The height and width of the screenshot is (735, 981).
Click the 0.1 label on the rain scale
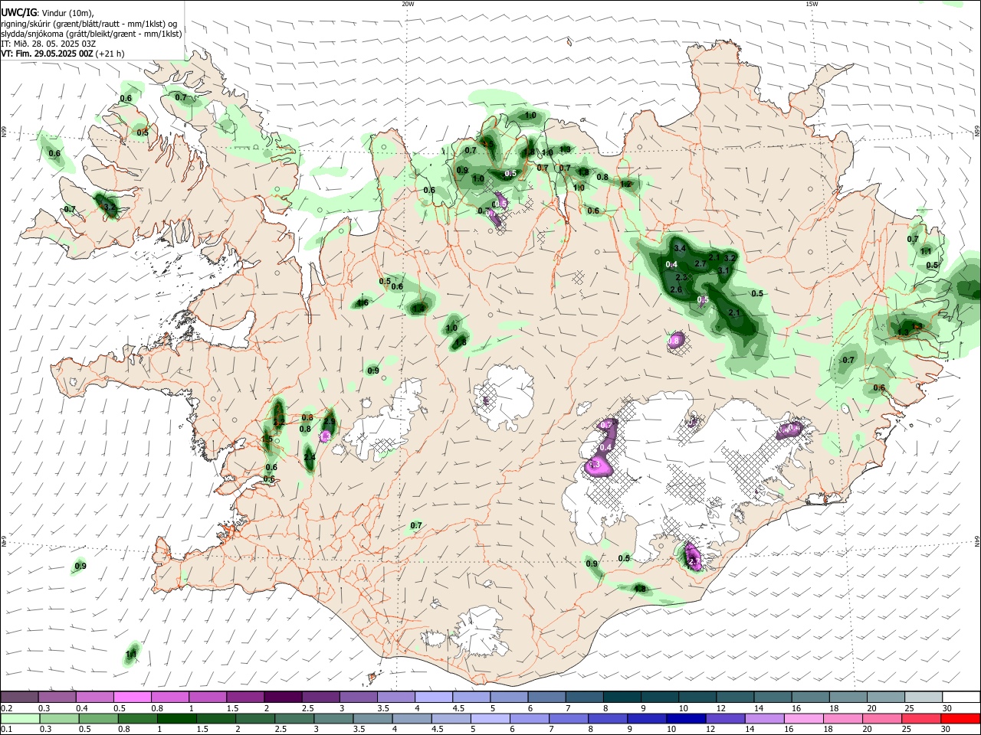point(6,730)
